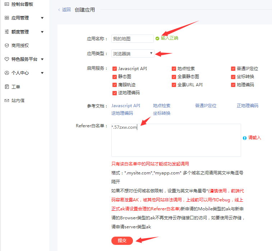Click the 控制台看板 dashboard icon
The width and height of the screenshot is (272, 251).
coord(6,4)
